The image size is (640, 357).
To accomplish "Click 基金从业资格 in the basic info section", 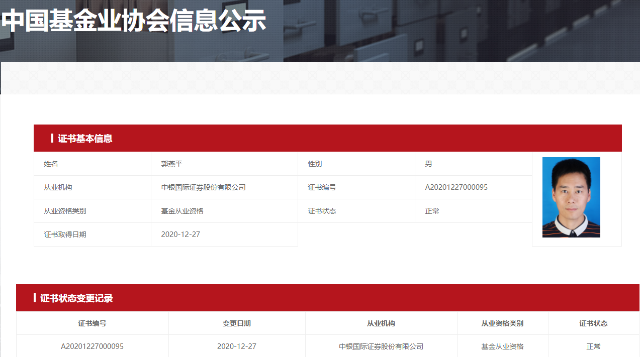I will point(182,211).
